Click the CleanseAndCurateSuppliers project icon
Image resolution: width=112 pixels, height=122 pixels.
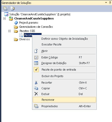click(x=11, y=18)
